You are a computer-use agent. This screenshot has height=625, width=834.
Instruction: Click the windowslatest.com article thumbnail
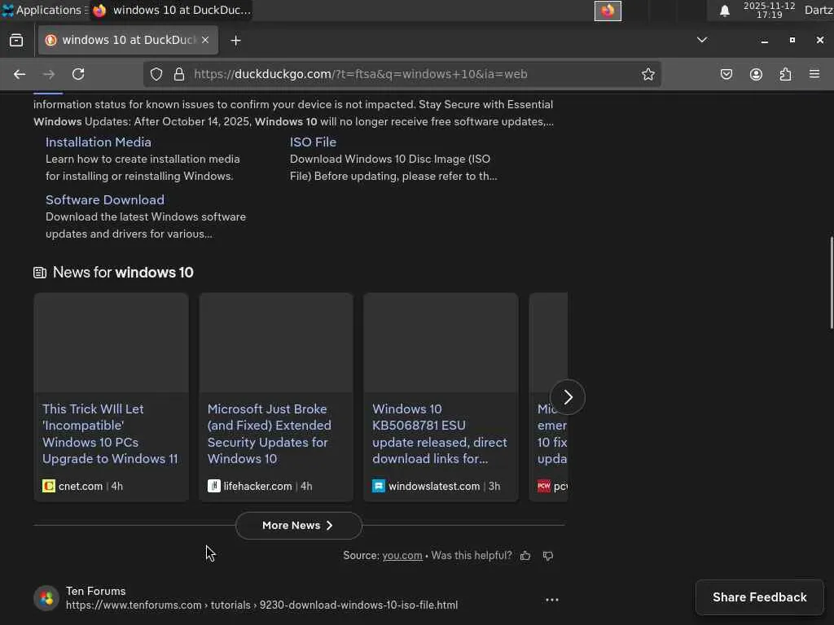pos(441,343)
